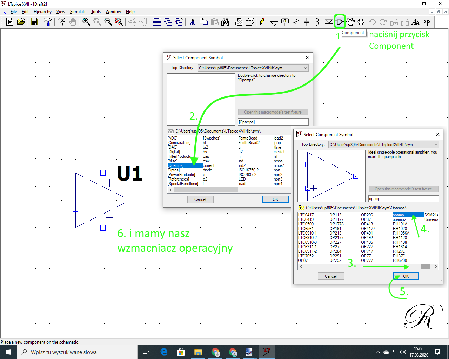449x359 pixels.
Task: Place an Inductor from the toolbar
Action: [x=317, y=22]
